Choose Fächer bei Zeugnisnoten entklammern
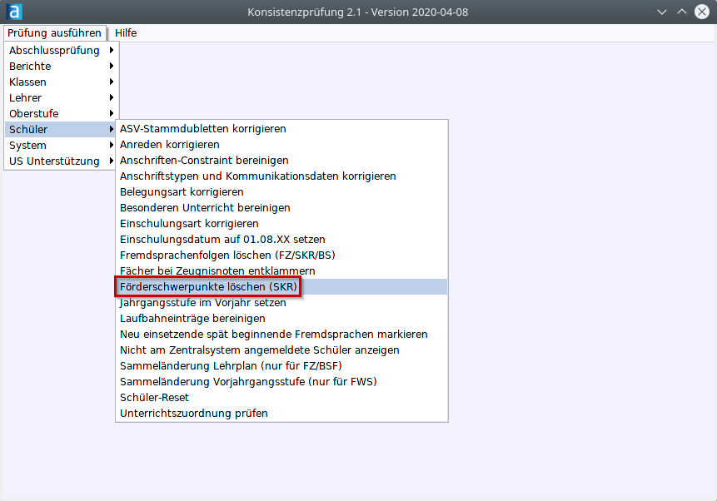 point(281,271)
